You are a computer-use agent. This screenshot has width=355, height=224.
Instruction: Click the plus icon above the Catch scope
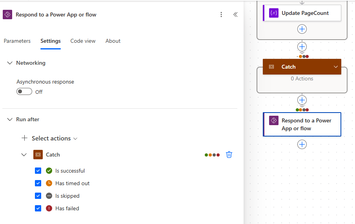(x=302, y=47)
